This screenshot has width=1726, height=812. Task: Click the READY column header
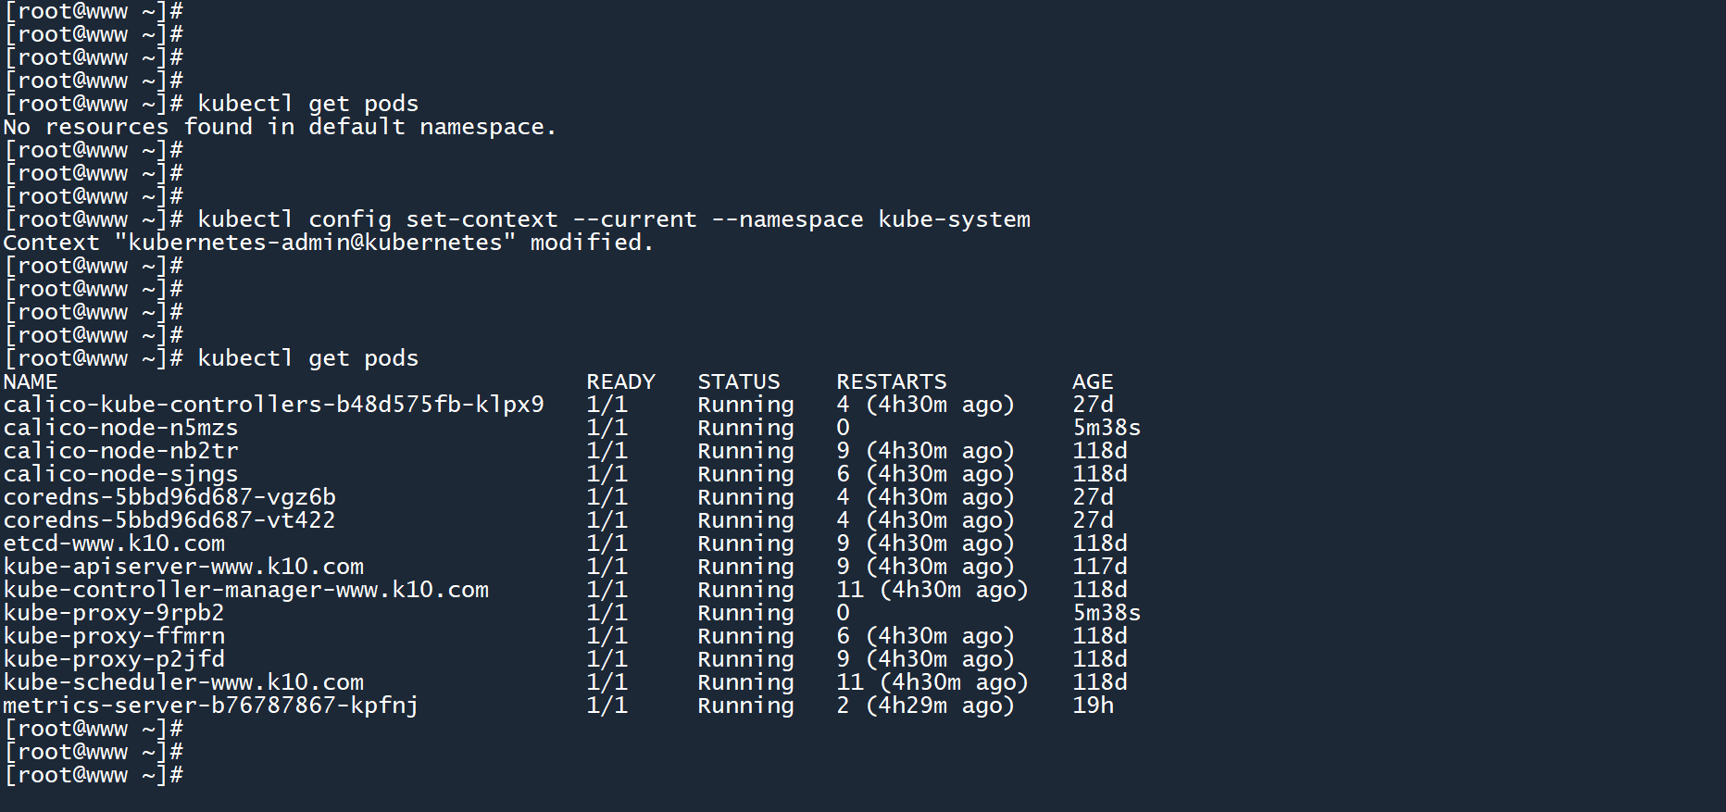click(x=620, y=381)
